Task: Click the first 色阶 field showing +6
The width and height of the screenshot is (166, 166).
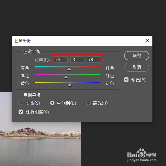Action: (61, 60)
